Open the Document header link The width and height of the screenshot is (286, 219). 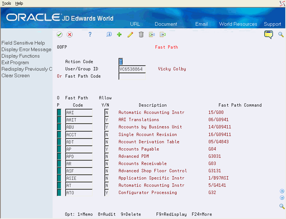click(x=166, y=24)
